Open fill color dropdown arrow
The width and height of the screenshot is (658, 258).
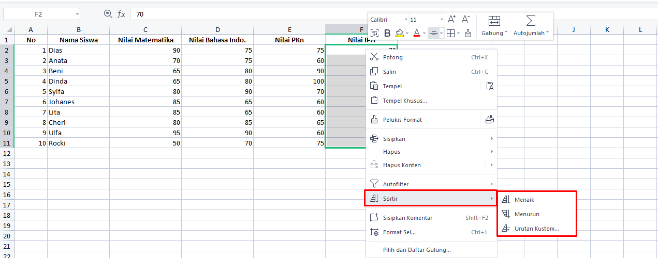[407, 34]
